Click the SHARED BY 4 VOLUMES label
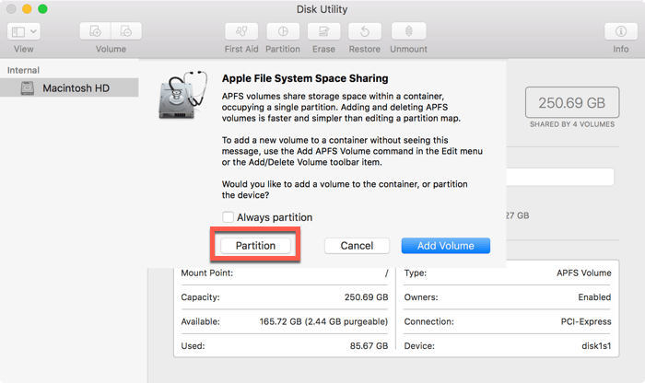Image resolution: width=645 pixels, height=383 pixels. click(x=572, y=124)
